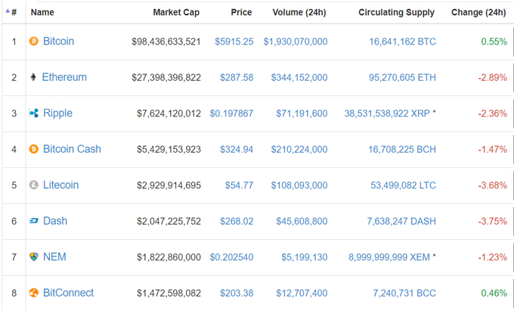The width and height of the screenshot is (514, 311).
Task: Click the Bitcoin Cash logo icon
Action: [34, 149]
